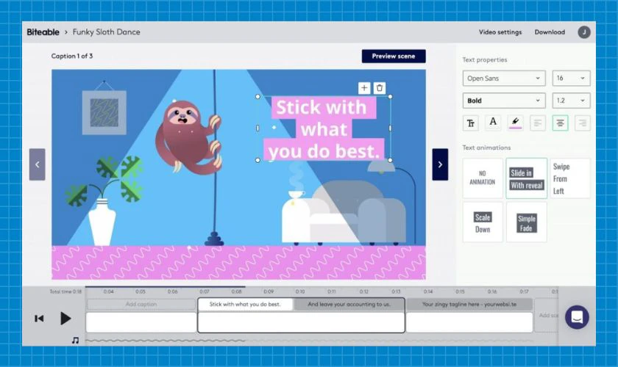Click the Add caption placeholder in timeline
The image size is (618, 367).
(141, 304)
